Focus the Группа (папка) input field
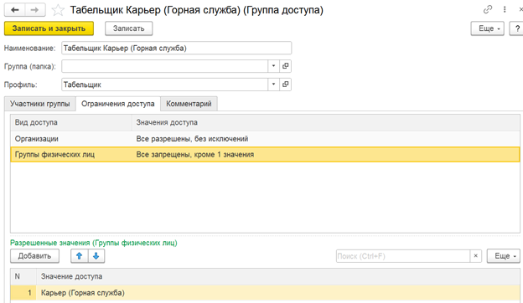Screen dimensions: 523x303 tap(165, 66)
